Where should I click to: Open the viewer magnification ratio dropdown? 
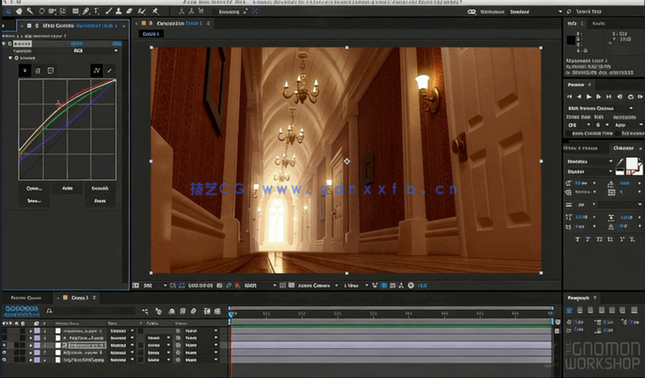point(154,285)
